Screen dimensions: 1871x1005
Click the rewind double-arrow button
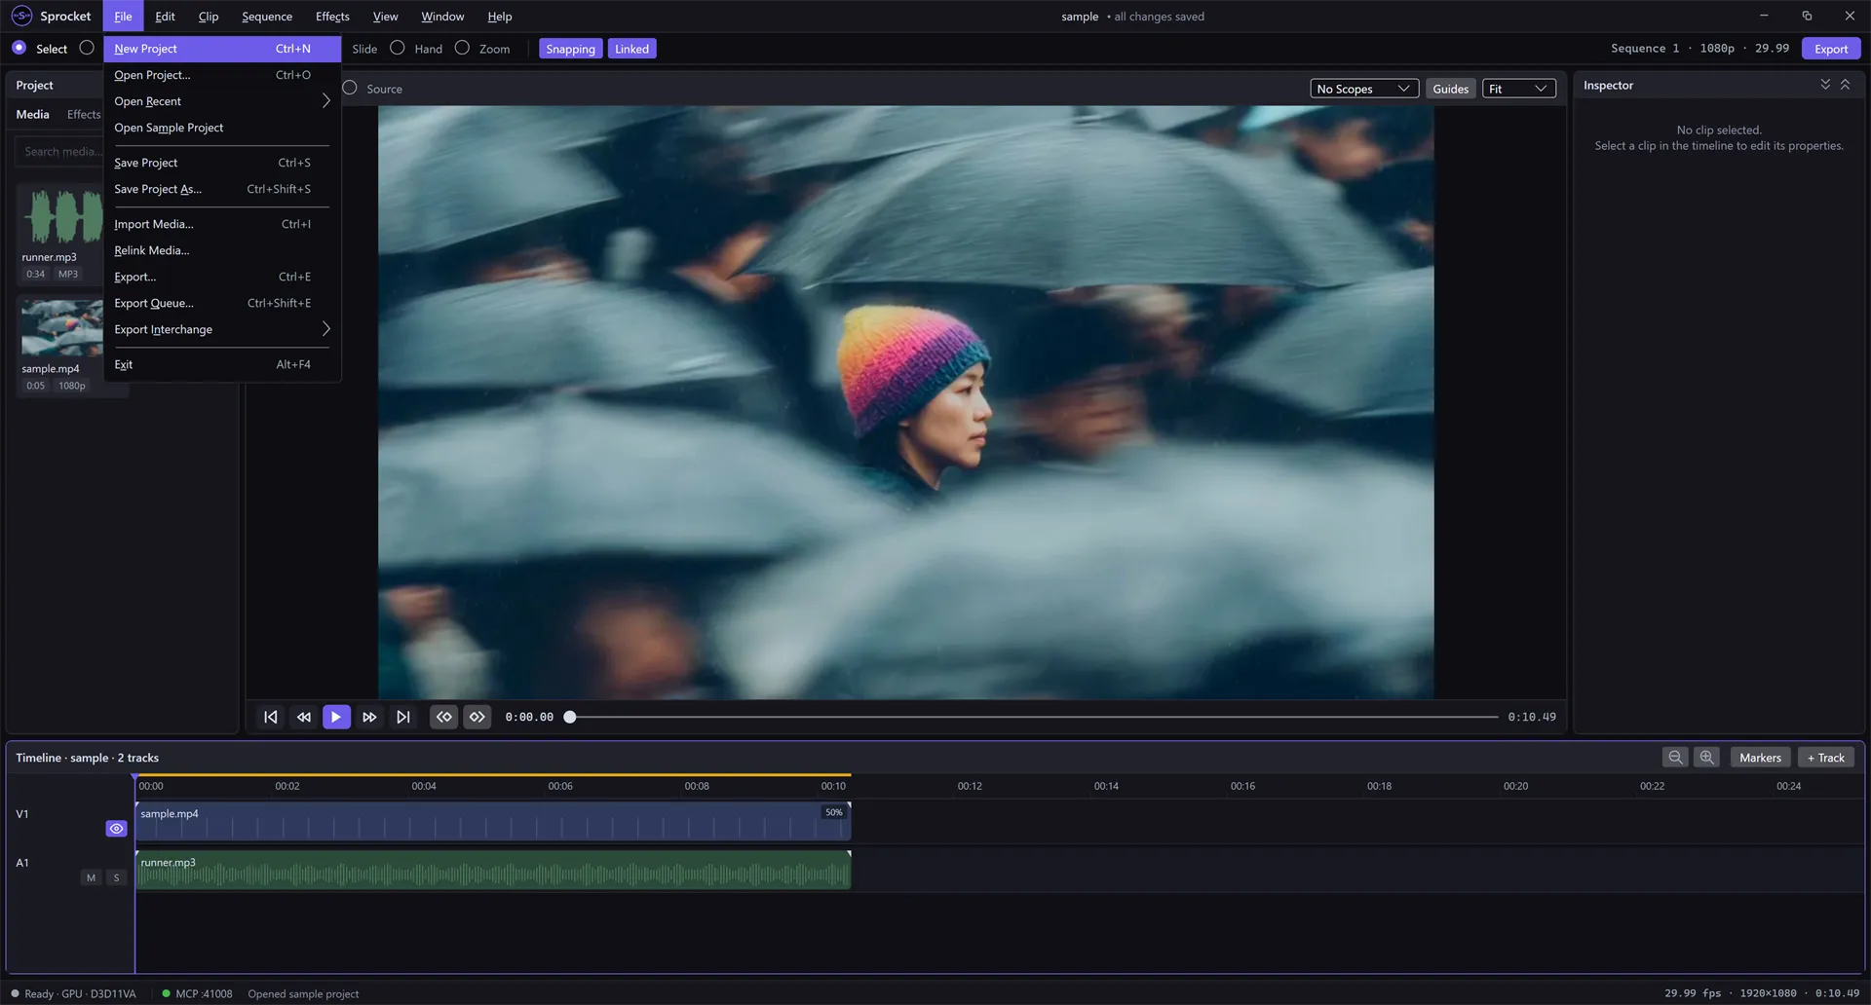click(x=304, y=717)
